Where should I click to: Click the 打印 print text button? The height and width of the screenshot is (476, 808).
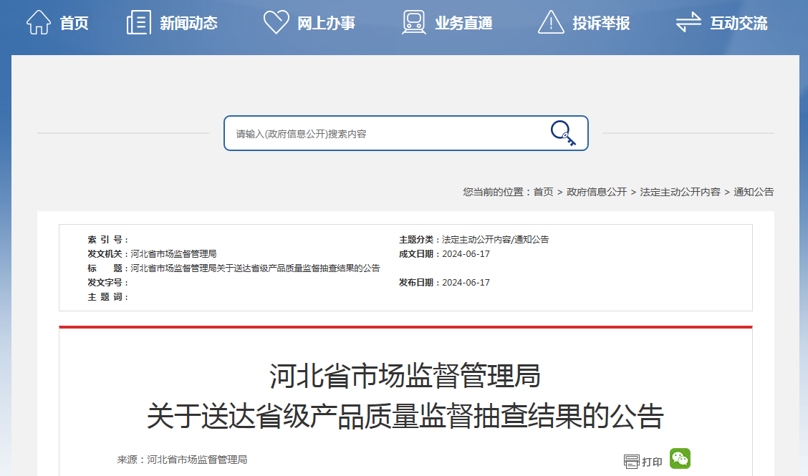point(652,462)
